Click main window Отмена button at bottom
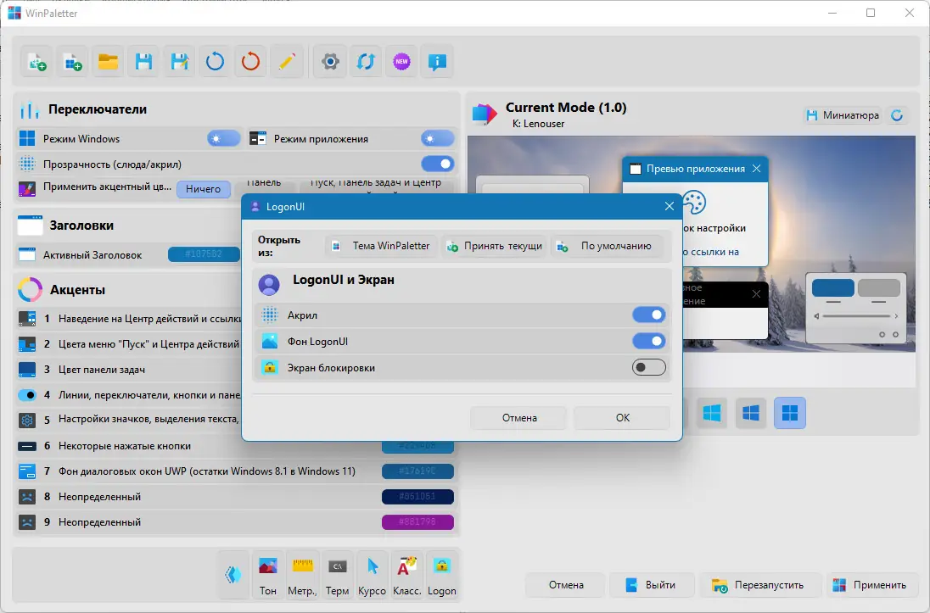 tap(566, 585)
